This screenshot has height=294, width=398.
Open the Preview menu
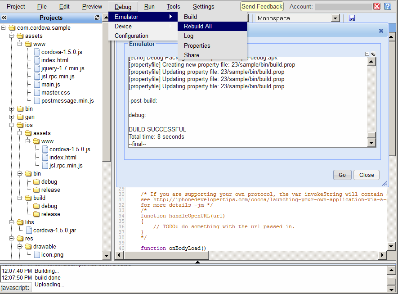click(92, 7)
